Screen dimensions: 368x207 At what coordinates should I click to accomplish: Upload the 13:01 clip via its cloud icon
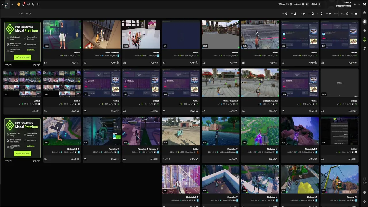(x=164, y=111)
